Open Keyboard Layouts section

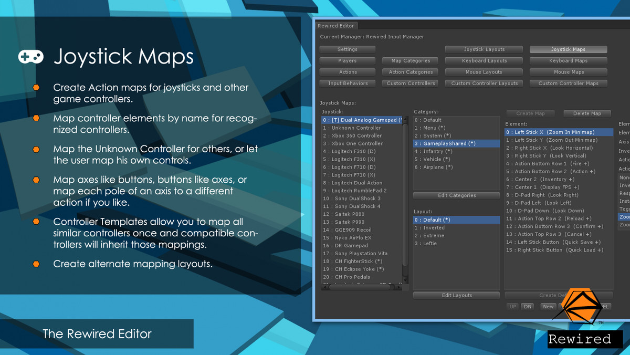[x=484, y=61]
